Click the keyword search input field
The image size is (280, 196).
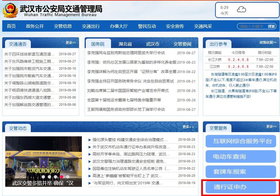[x=252, y=26]
